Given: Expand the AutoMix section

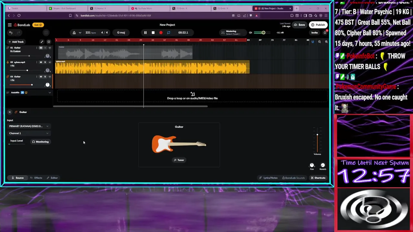Looking at the screenshot, I should coord(50,92).
